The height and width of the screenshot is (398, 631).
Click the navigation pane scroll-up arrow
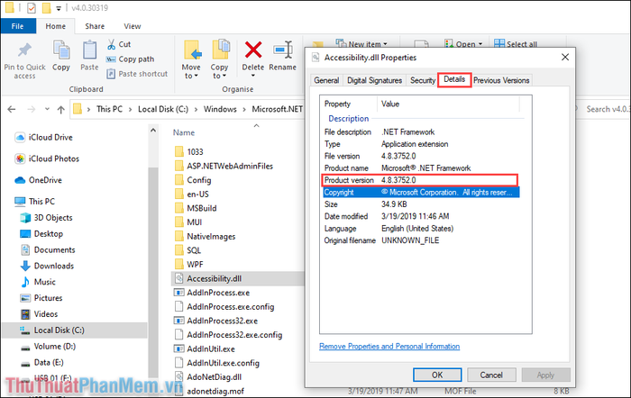tap(153, 131)
